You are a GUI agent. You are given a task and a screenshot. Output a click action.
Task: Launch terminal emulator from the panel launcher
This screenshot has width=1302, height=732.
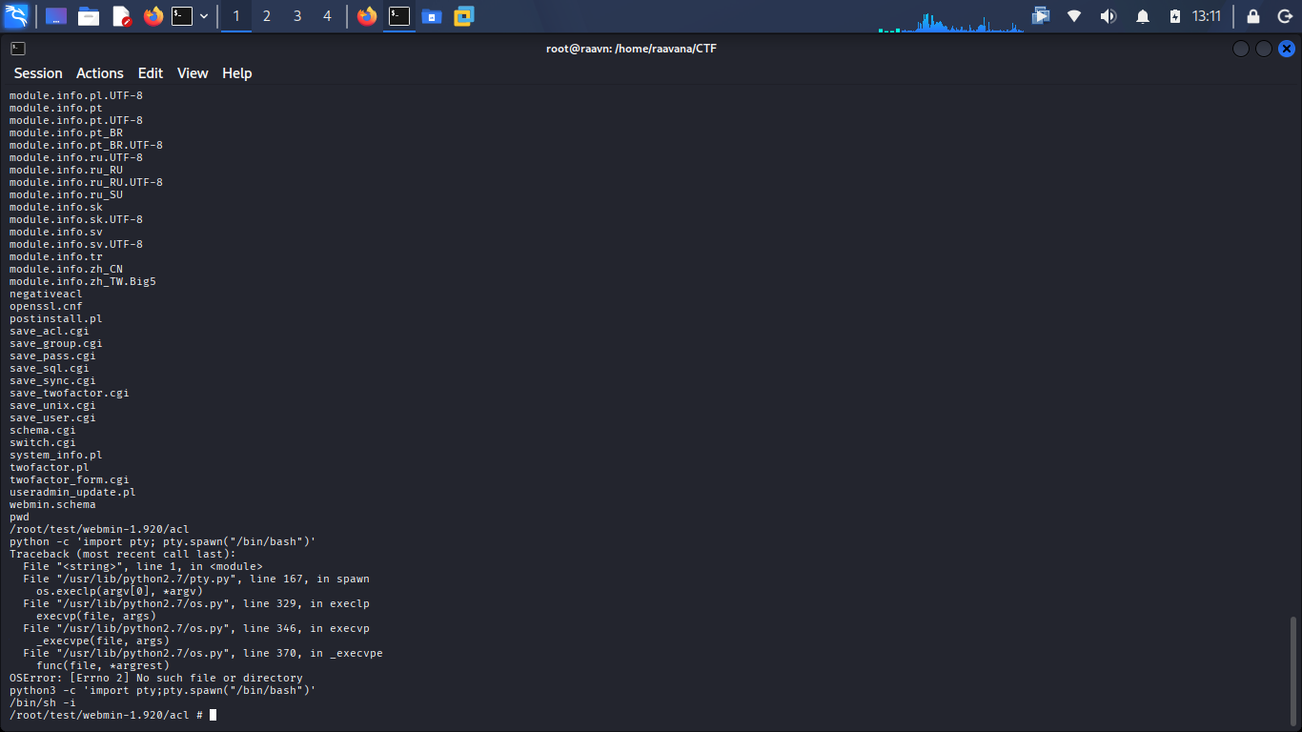pos(182,16)
